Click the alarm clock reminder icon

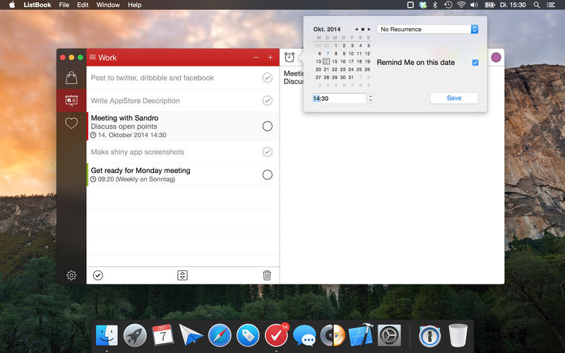pos(290,57)
